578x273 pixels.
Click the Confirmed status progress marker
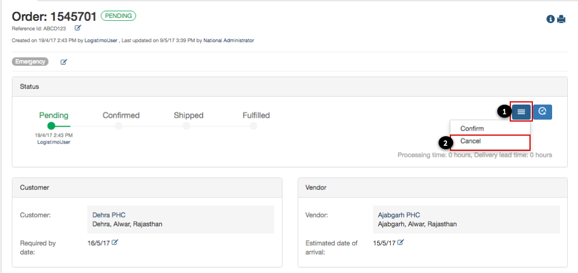click(119, 126)
